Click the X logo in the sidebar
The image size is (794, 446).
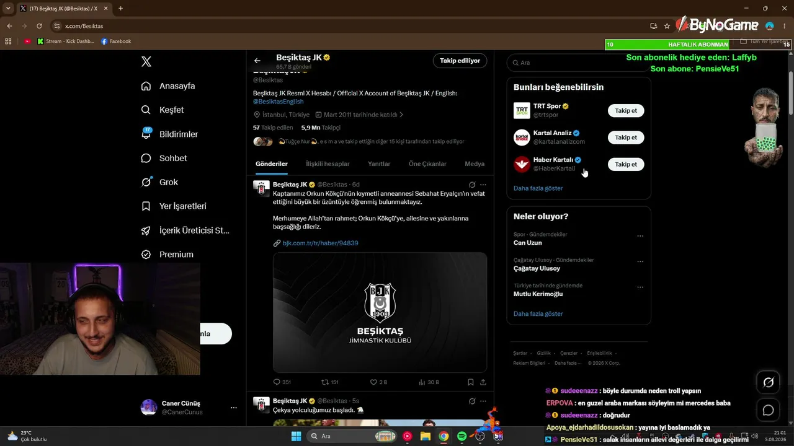pyautogui.click(x=146, y=61)
